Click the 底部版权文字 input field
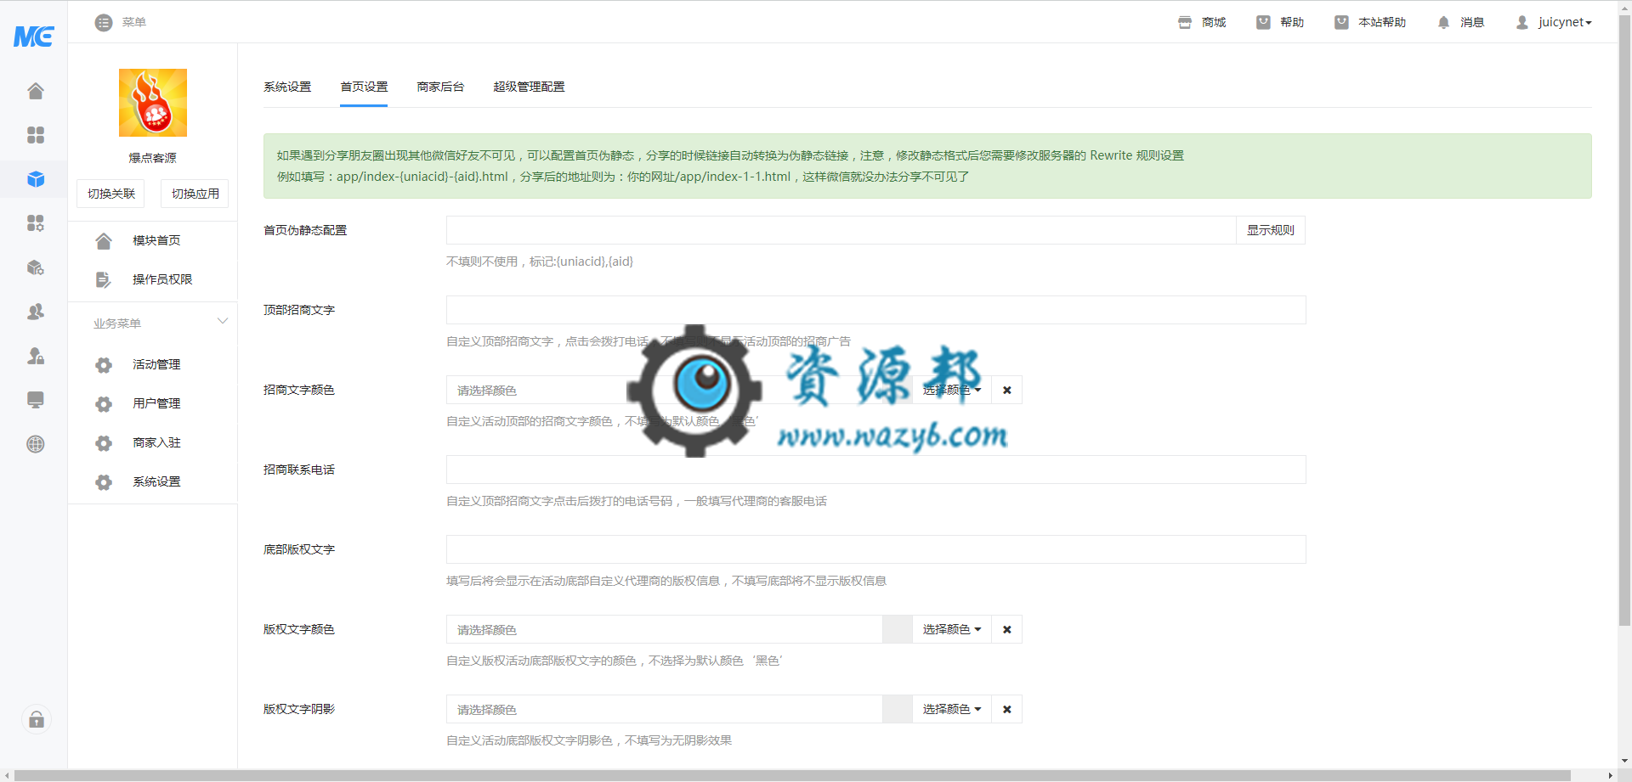The width and height of the screenshot is (1632, 782). click(876, 549)
